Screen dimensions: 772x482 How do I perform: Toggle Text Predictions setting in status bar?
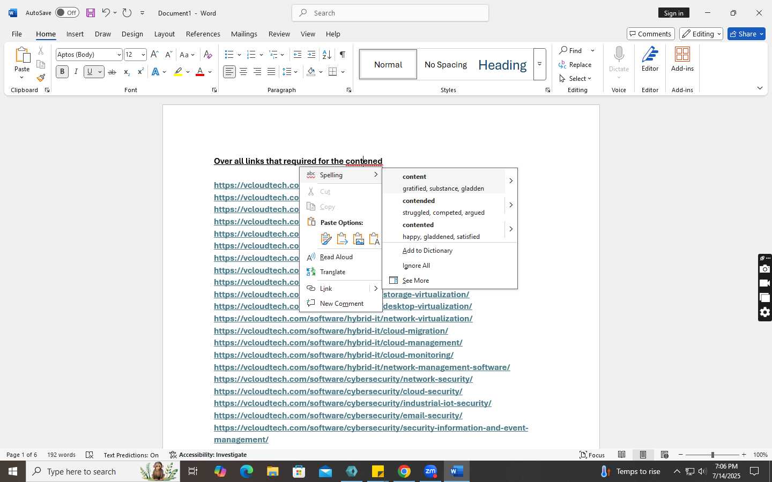(x=131, y=455)
